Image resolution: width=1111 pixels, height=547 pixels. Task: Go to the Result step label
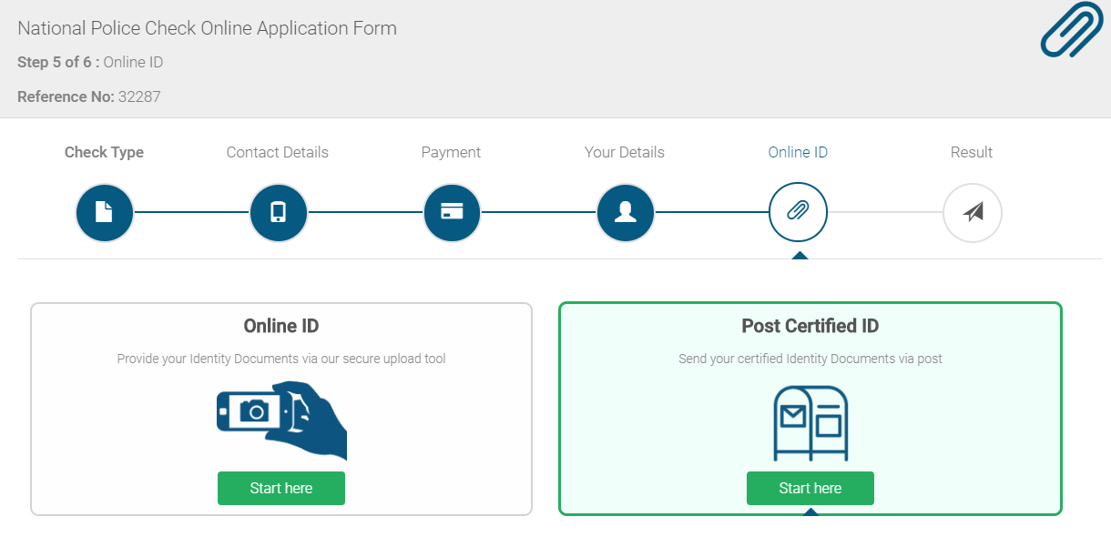tap(972, 152)
